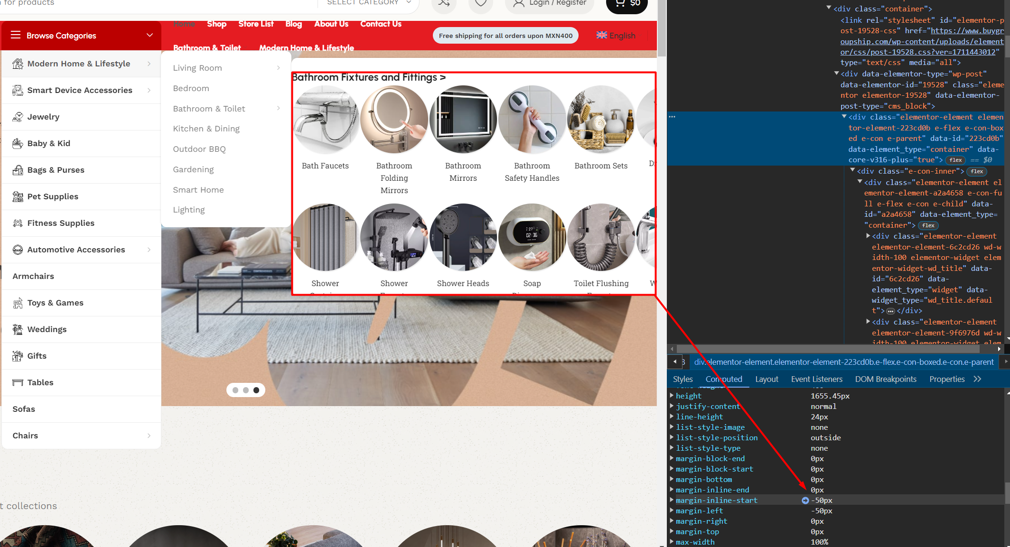Image resolution: width=1010 pixels, height=547 pixels.
Task: Expand the justify-content computed property
Action: tap(672, 406)
